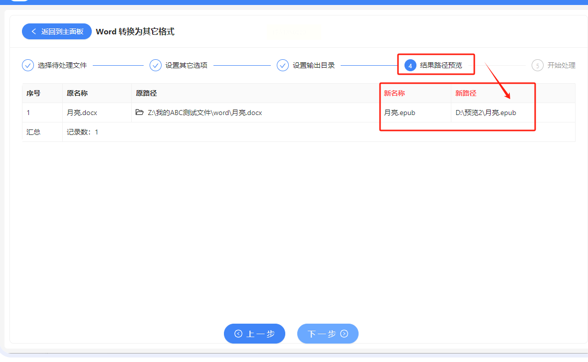Image resolution: width=588 pixels, height=362 pixels.
Task: Select the 结果路径预览 step label
Action: 441,66
